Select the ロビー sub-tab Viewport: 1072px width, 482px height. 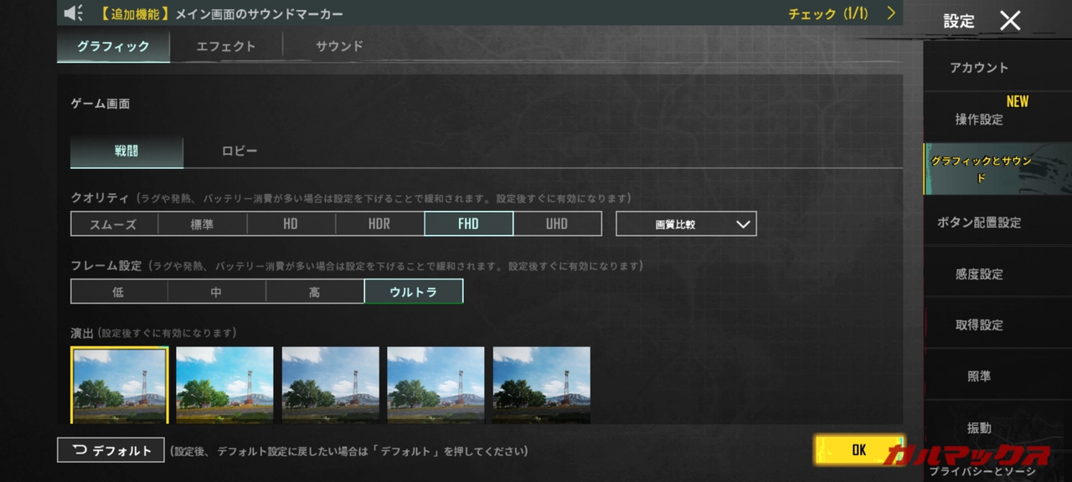[x=240, y=151]
